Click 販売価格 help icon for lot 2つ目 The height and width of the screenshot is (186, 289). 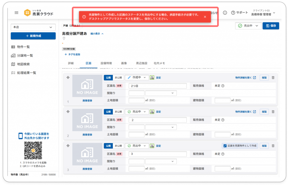[223, 86]
